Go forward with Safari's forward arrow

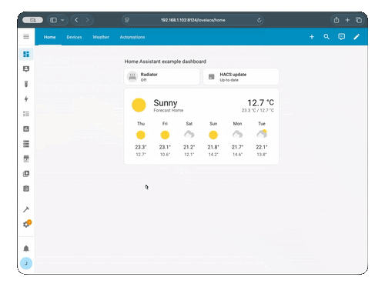click(88, 20)
